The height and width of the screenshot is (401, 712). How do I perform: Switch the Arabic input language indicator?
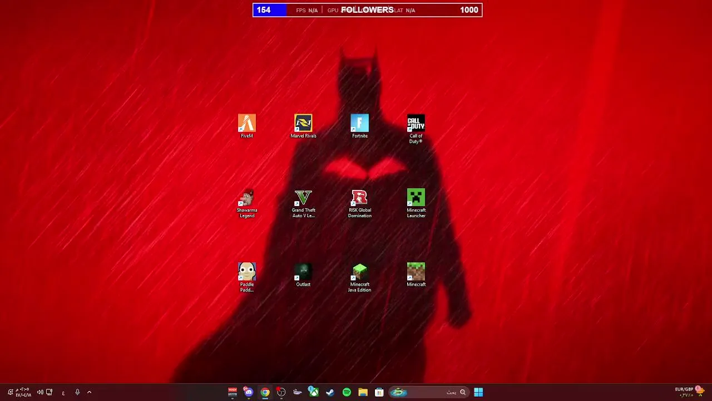tap(63, 393)
